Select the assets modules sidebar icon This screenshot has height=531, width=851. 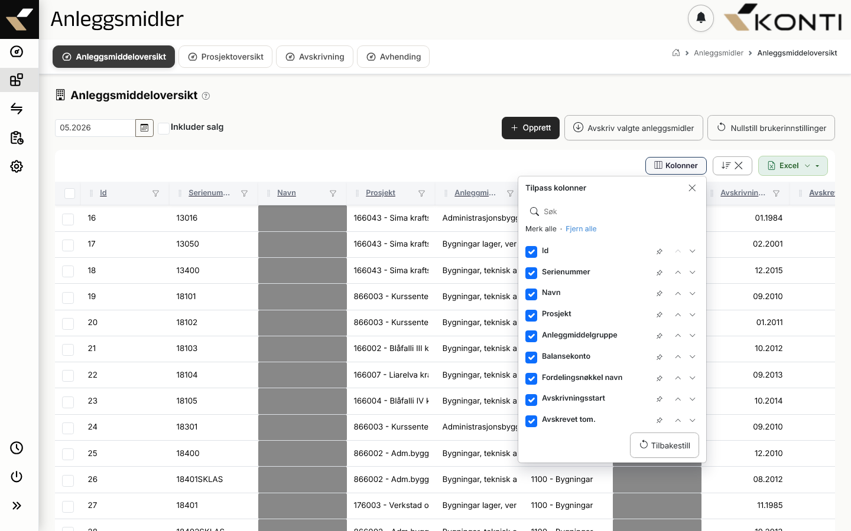pos(17,80)
